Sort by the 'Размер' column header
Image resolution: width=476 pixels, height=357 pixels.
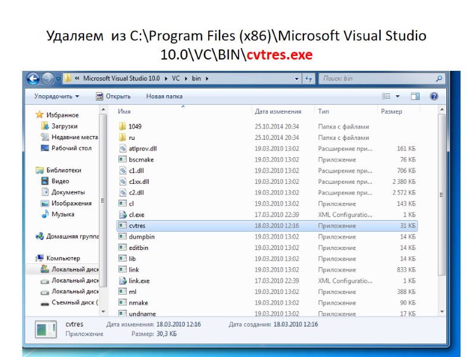392,111
